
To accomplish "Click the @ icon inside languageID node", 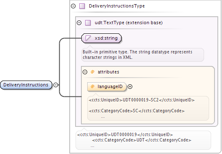I will coord(93,86).
